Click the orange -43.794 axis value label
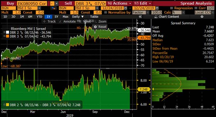Image resolution: width=216 pixels, height=117 pixels. point(144,38)
